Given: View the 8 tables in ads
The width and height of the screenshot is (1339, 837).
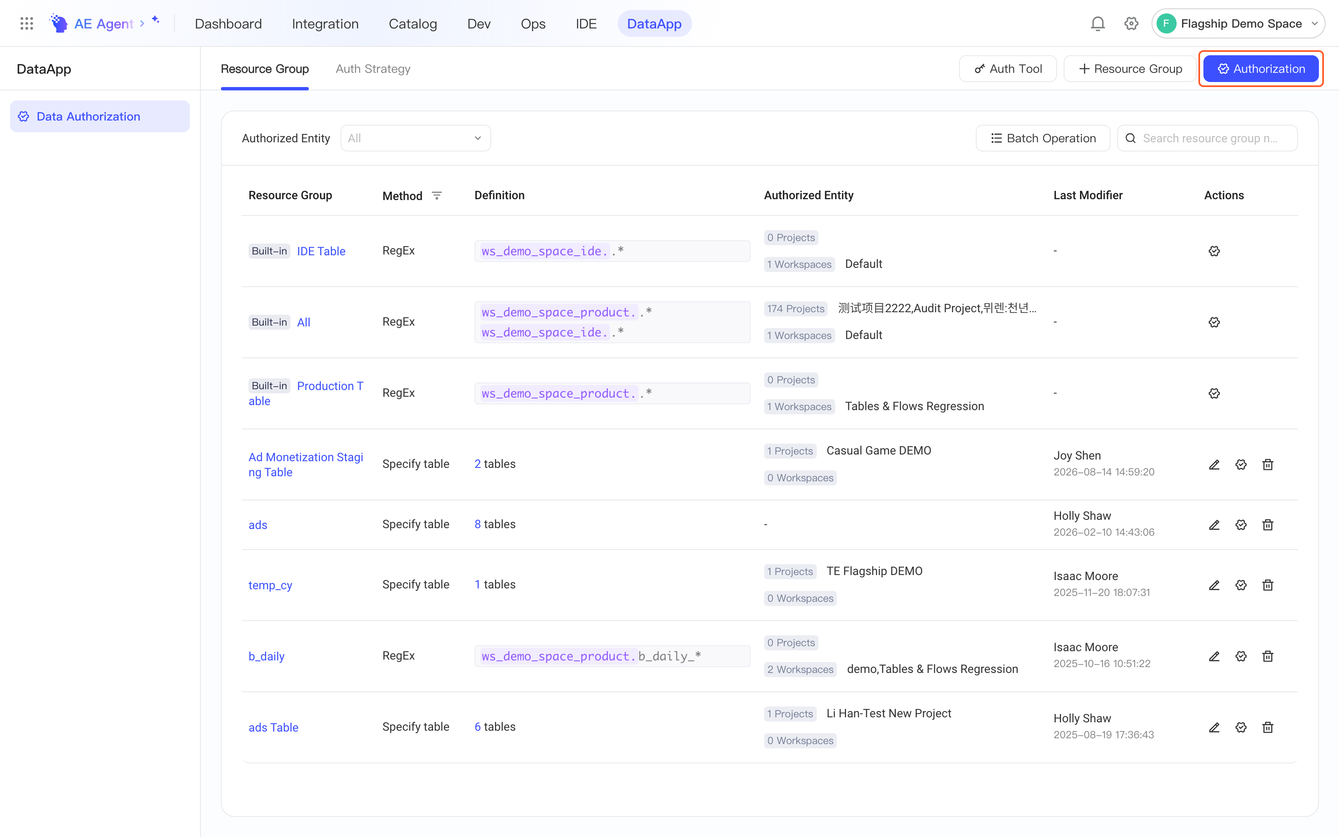Looking at the screenshot, I should pyautogui.click(x=495, y=524).
